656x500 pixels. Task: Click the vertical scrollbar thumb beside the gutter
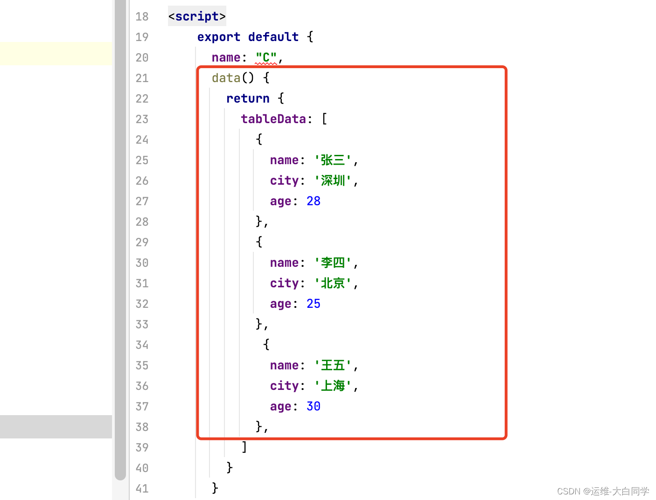(120, 240)
